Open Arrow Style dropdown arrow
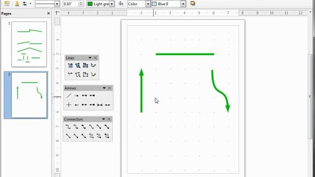315x177 pixels. 31,3
